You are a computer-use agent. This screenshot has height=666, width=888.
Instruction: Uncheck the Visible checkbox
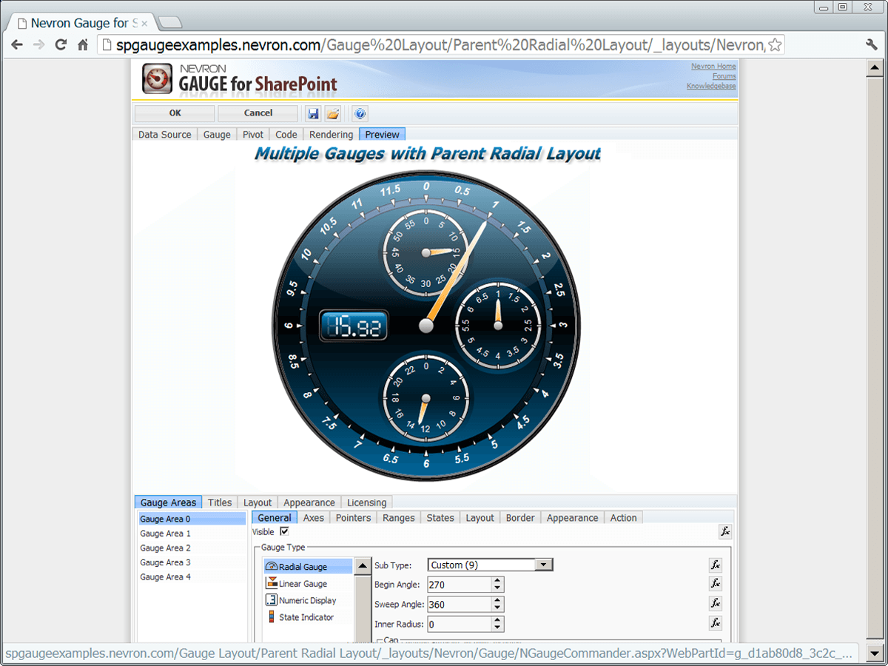(x=284, y=531)
